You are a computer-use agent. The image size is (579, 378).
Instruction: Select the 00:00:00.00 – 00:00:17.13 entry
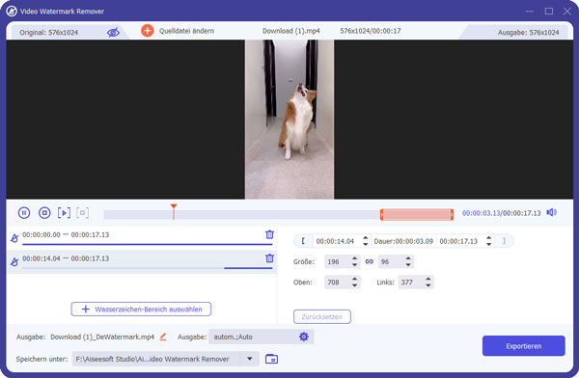[x=142, y=237]
